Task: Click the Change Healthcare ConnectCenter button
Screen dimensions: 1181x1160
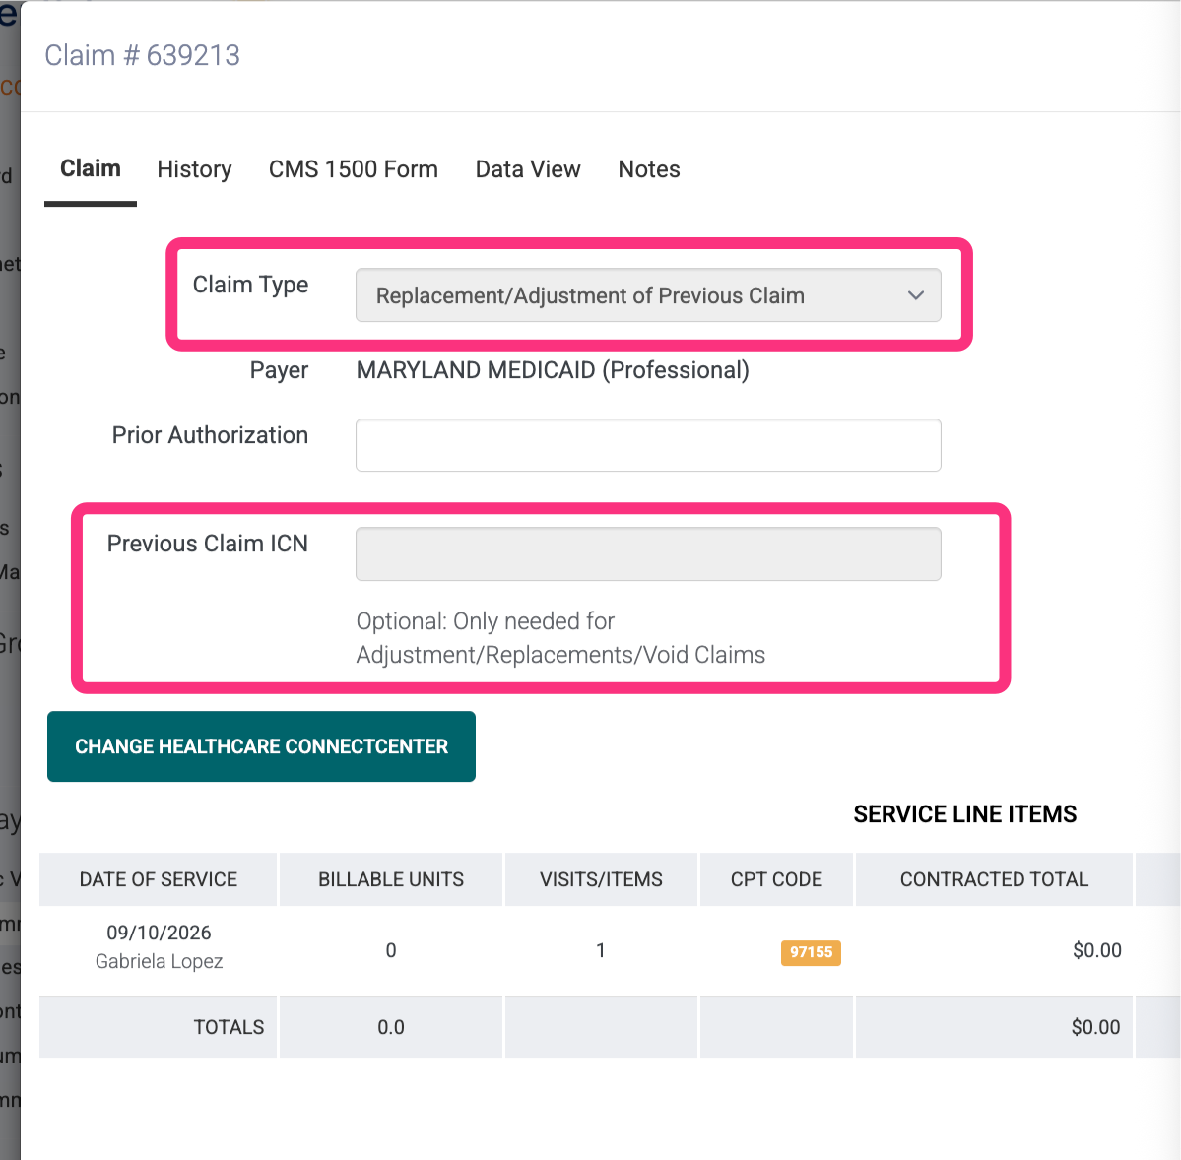Action: 261,746
